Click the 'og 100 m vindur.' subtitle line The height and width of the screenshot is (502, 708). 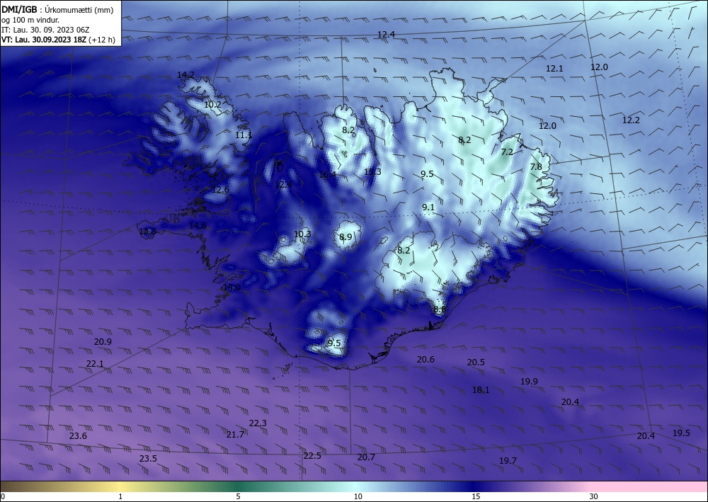(x=30, y=20)
